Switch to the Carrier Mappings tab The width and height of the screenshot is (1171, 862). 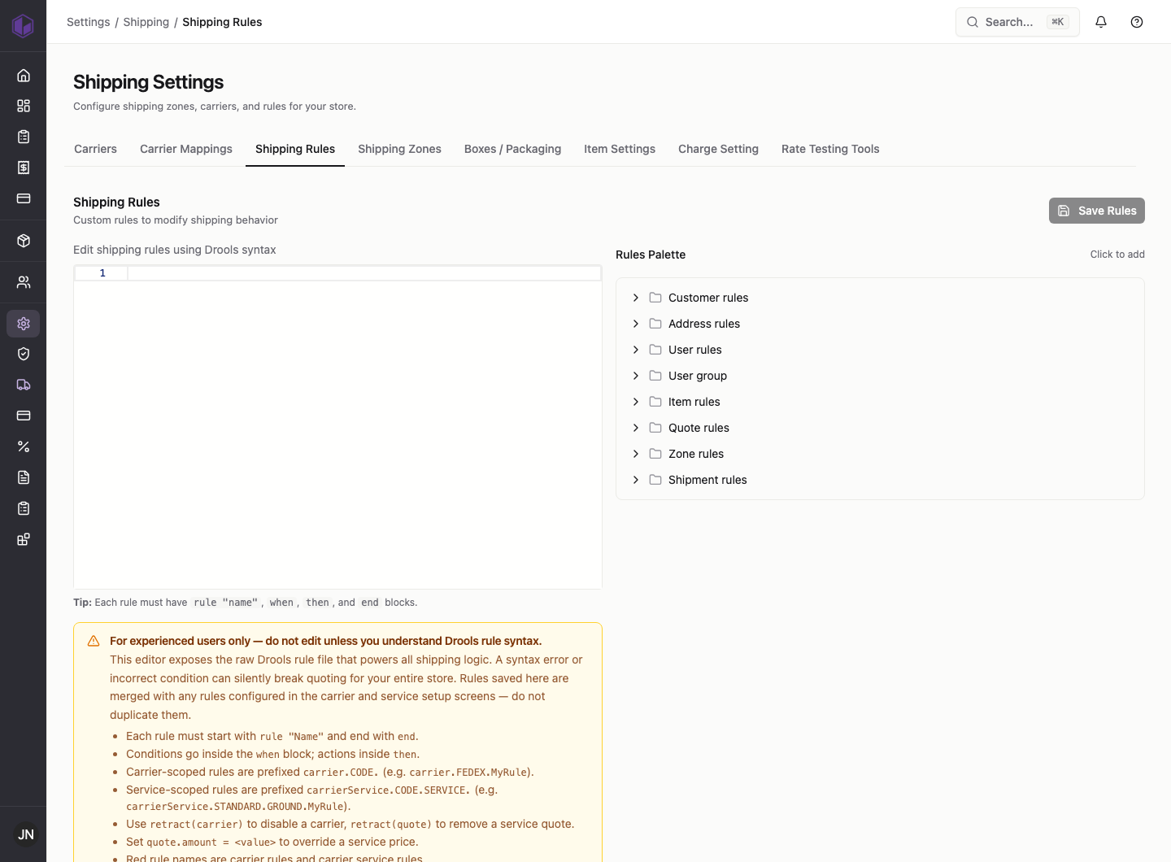click(186, 149)
